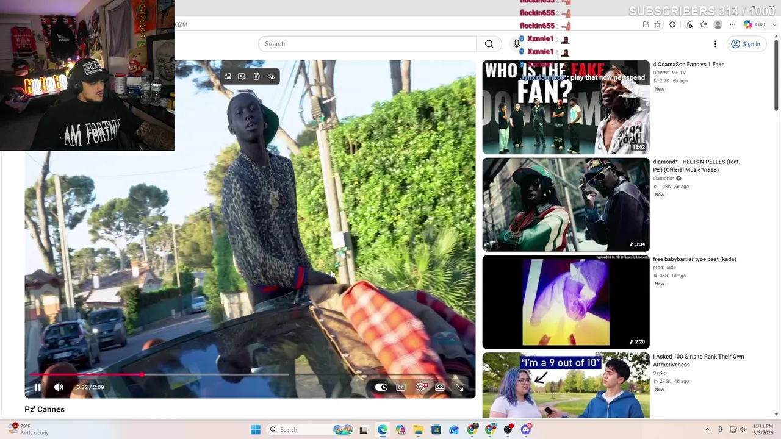Switch video to theater mode
Viewport: 781px width, 439px height.
(440, 387)
